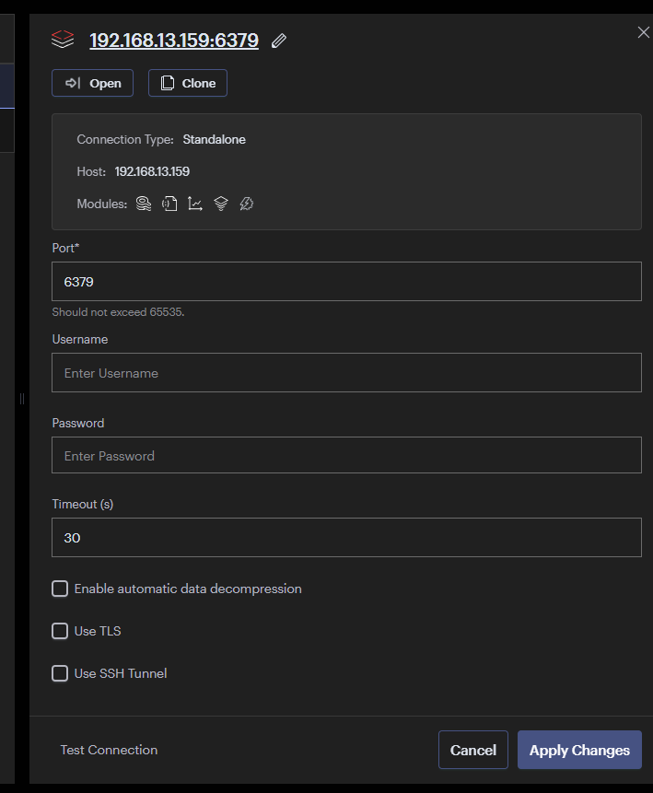Image resolution: width=653 pixels, height=793 pixels.
Task: Click the Gears lightning-bolt module icon
Action: pyautogui.click(x=246, y=204)
